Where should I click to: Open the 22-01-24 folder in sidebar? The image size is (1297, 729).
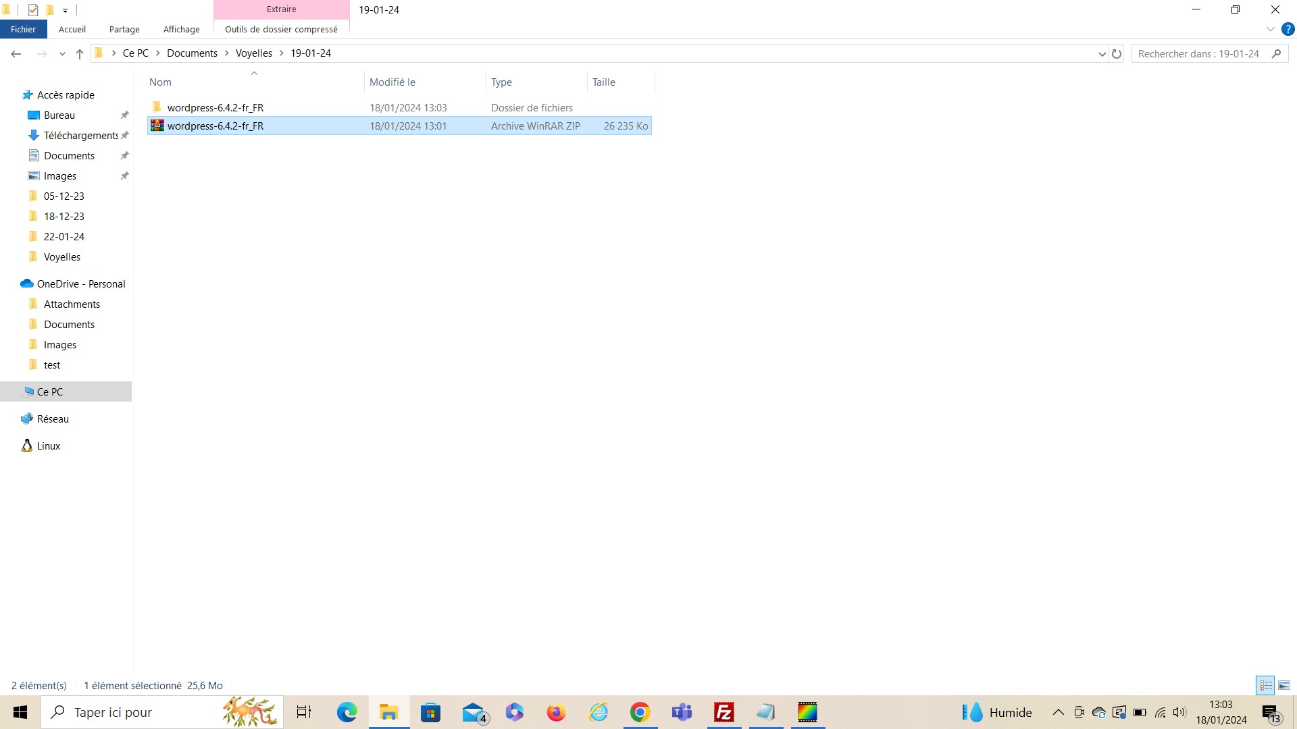(x=64, y=237)
